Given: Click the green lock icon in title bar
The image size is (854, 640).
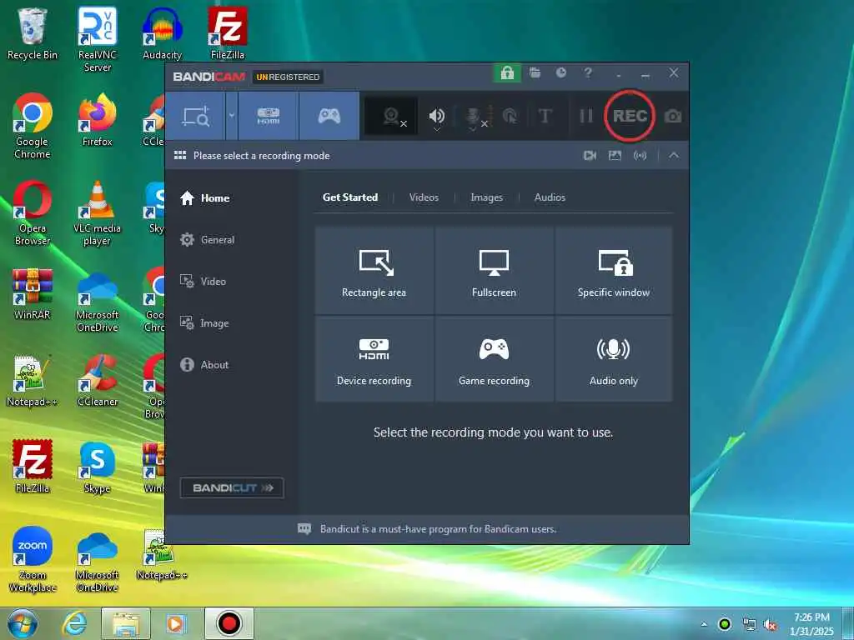Looking at the screenshot, I should click(507, 73).
